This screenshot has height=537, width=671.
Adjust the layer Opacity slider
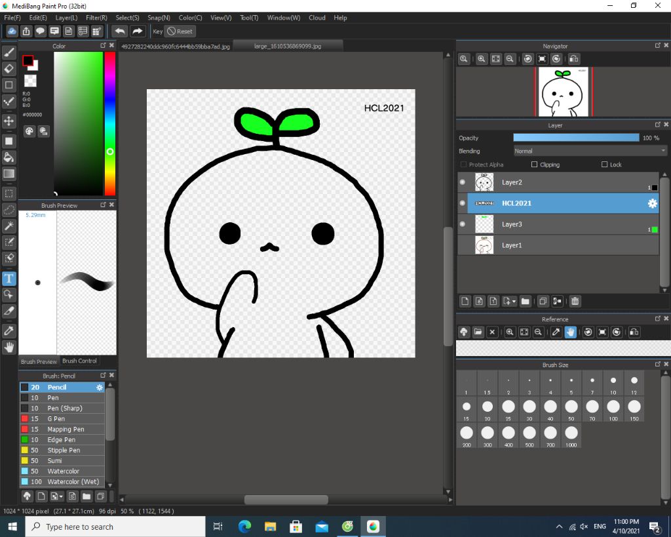576,138
